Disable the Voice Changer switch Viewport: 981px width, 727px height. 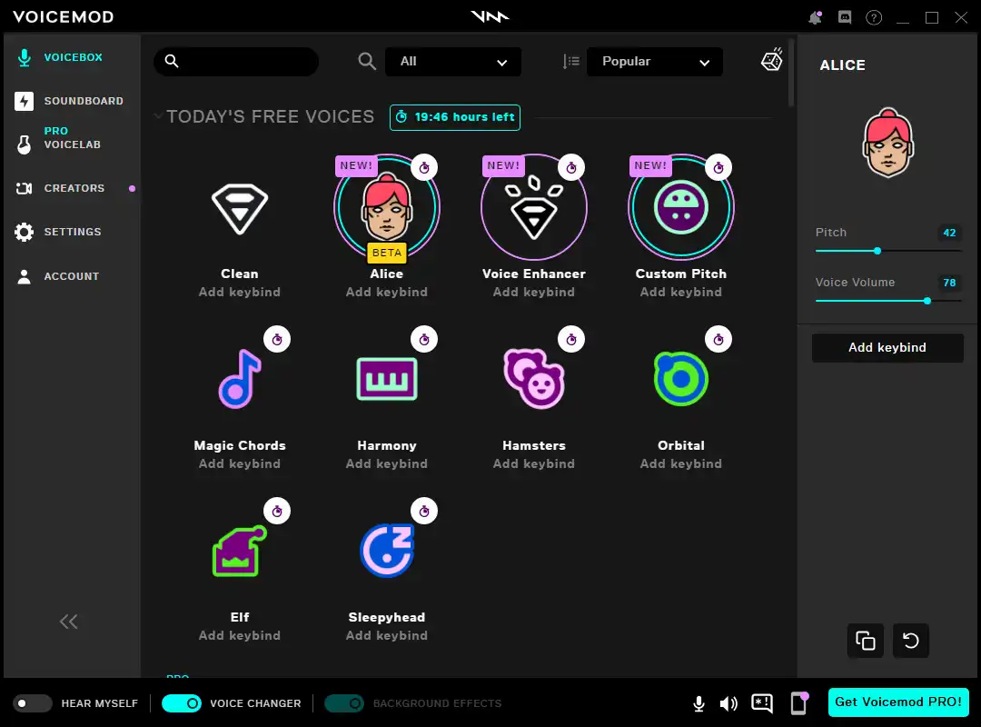182,703
